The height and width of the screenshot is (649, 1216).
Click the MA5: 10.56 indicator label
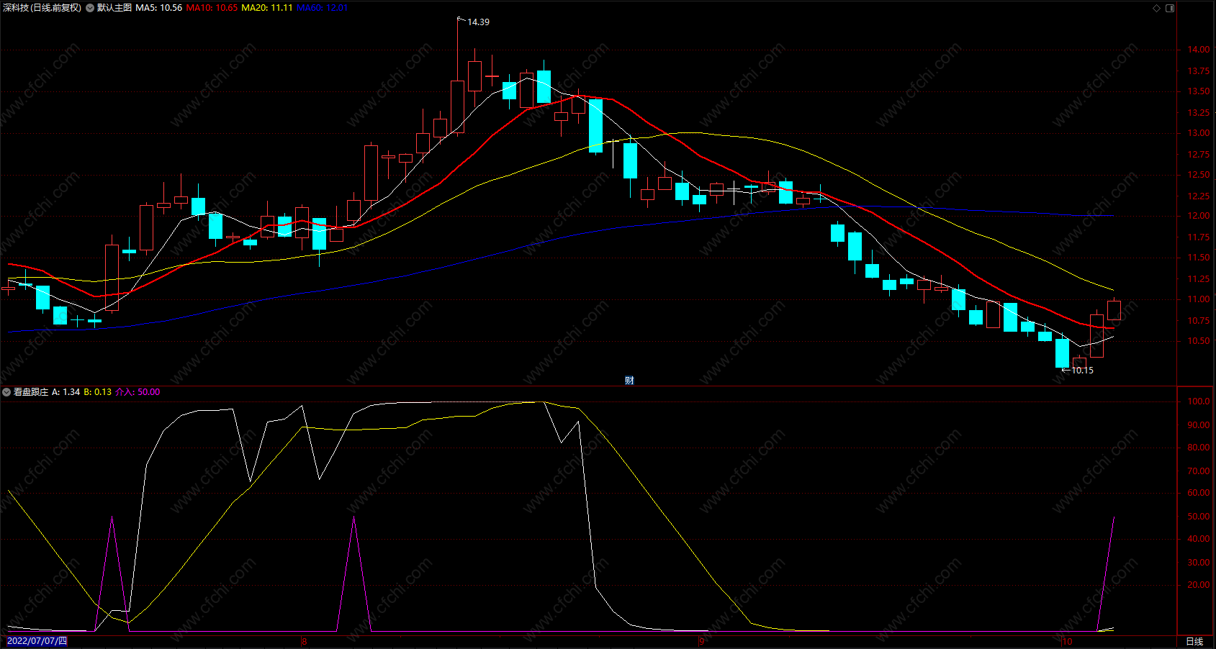[x=159, y=8]
